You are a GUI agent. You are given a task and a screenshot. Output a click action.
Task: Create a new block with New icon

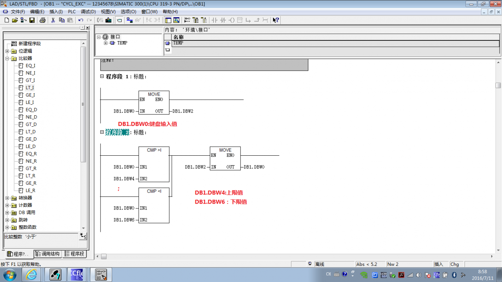coord(6,20)
